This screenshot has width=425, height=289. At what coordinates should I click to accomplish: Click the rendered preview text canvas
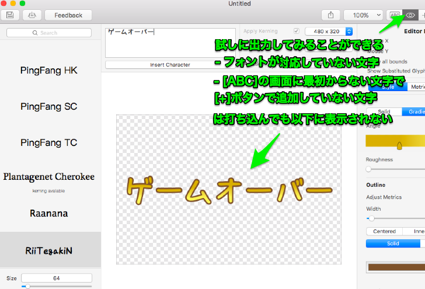coord(229,190)
